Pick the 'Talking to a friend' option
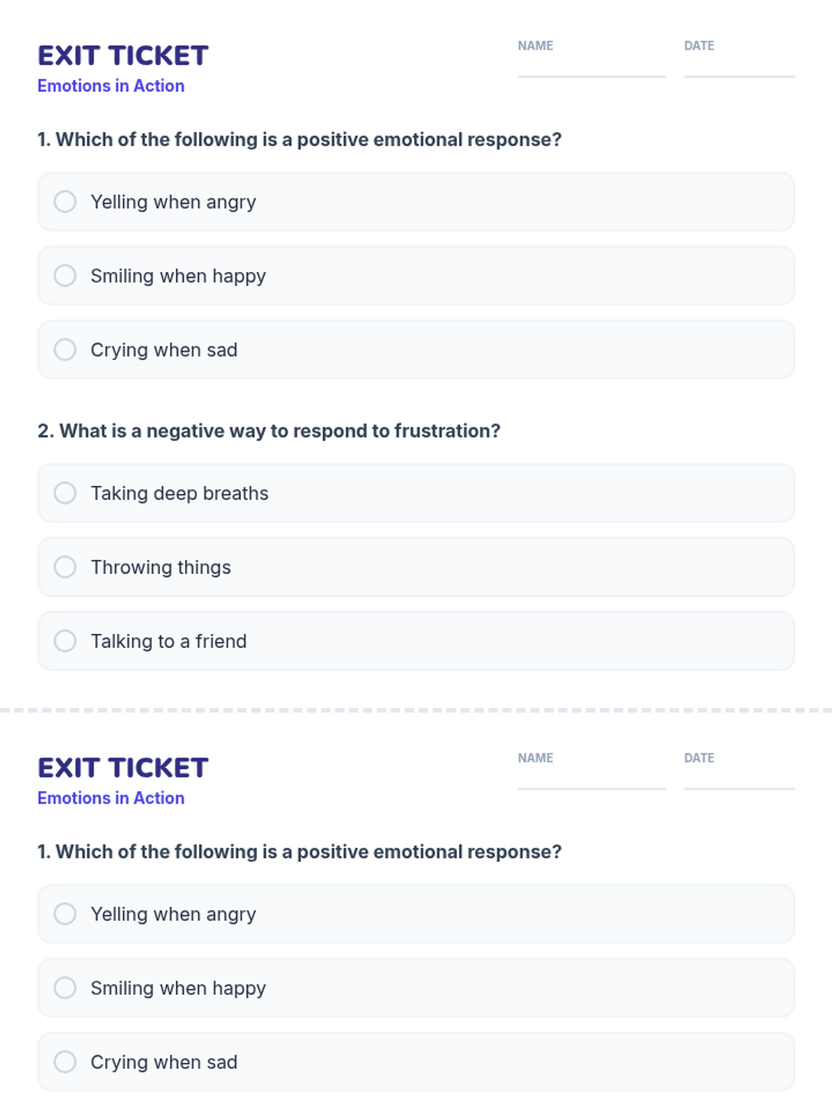Image resolution: width=832 pixels, height=1110 pixels. click(x=65, y=641)
